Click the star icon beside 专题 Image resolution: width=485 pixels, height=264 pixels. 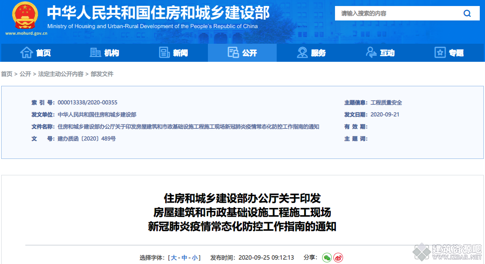[440, 53]
